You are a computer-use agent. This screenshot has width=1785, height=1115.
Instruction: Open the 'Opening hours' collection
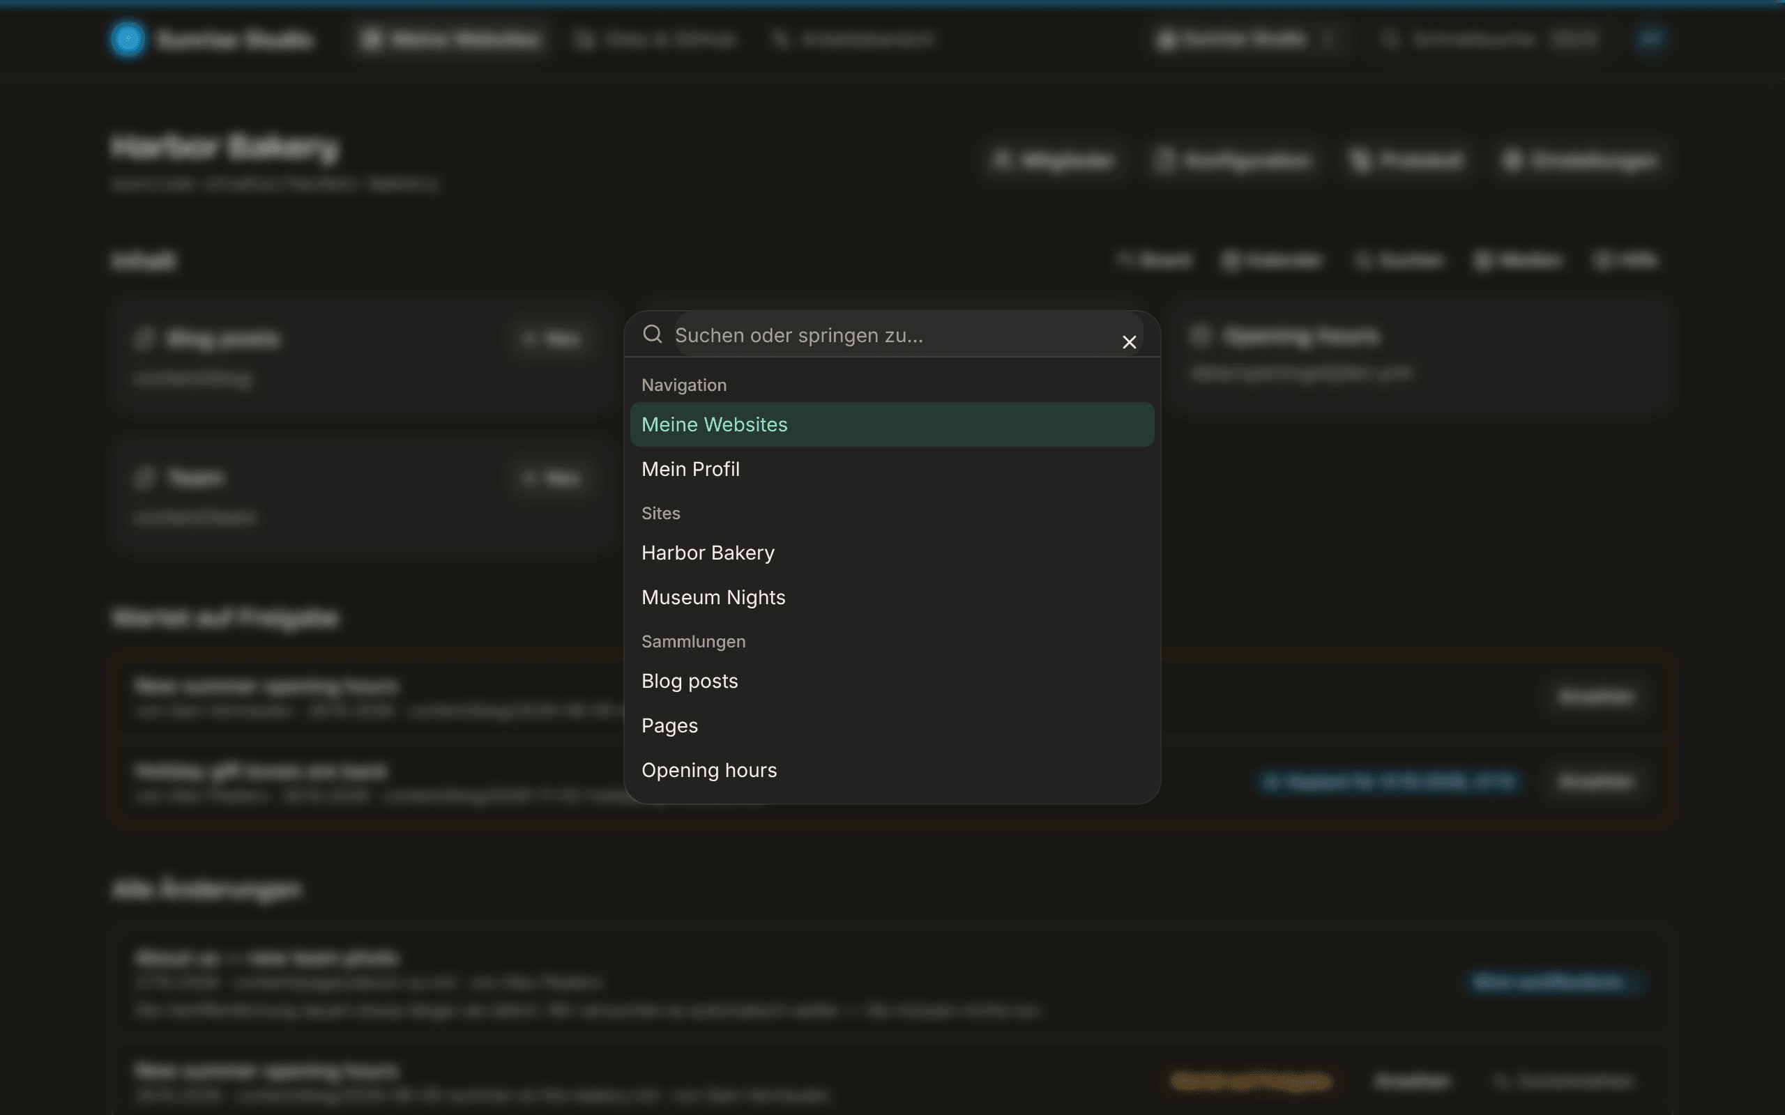pos(892,770)
